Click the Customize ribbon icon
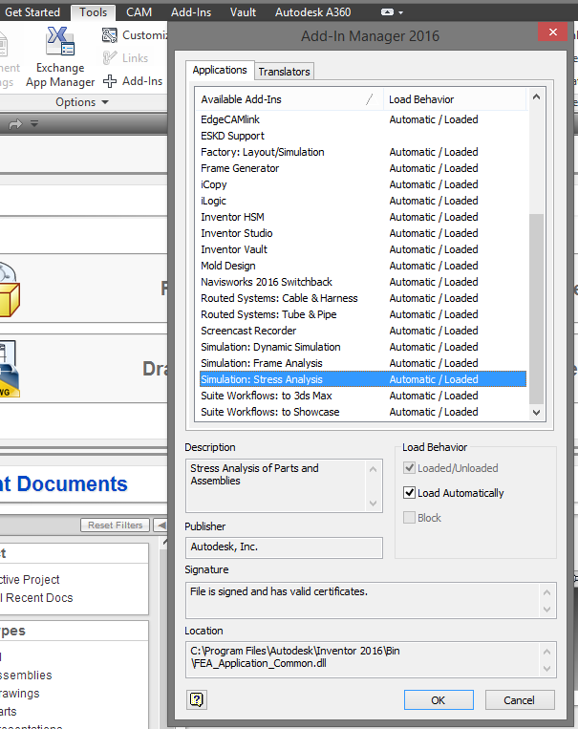Screen dimensions: 578x729 110,35
